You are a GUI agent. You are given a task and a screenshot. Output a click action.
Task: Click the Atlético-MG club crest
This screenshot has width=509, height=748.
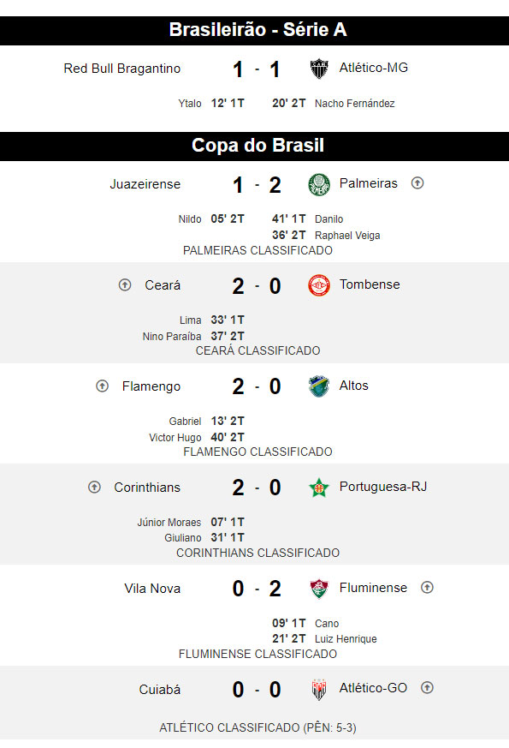click(x=319, y=69)
